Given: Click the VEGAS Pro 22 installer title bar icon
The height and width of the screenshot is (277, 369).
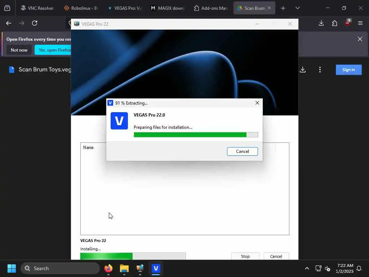Looking at the screenshot, I should [77, 24].
